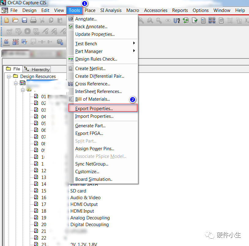
Task: Click the page icon for schematic 18
Action: point(36,211)
